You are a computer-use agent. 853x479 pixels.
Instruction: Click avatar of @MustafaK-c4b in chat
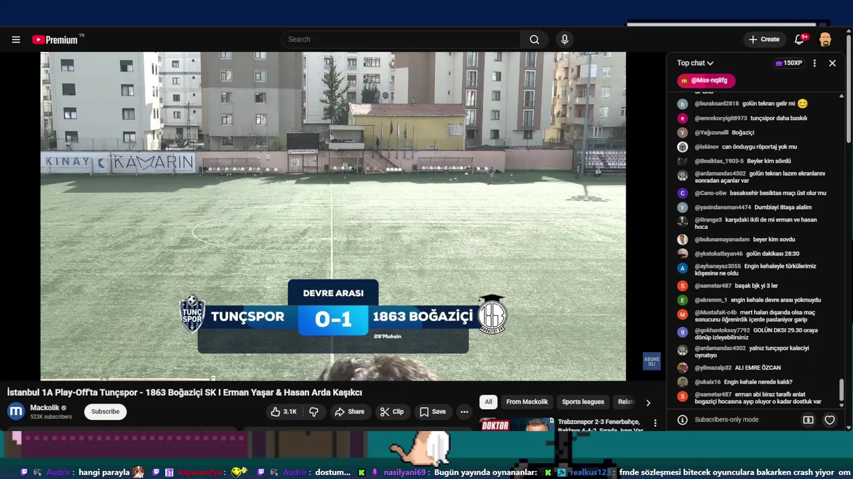pos(682,314)
